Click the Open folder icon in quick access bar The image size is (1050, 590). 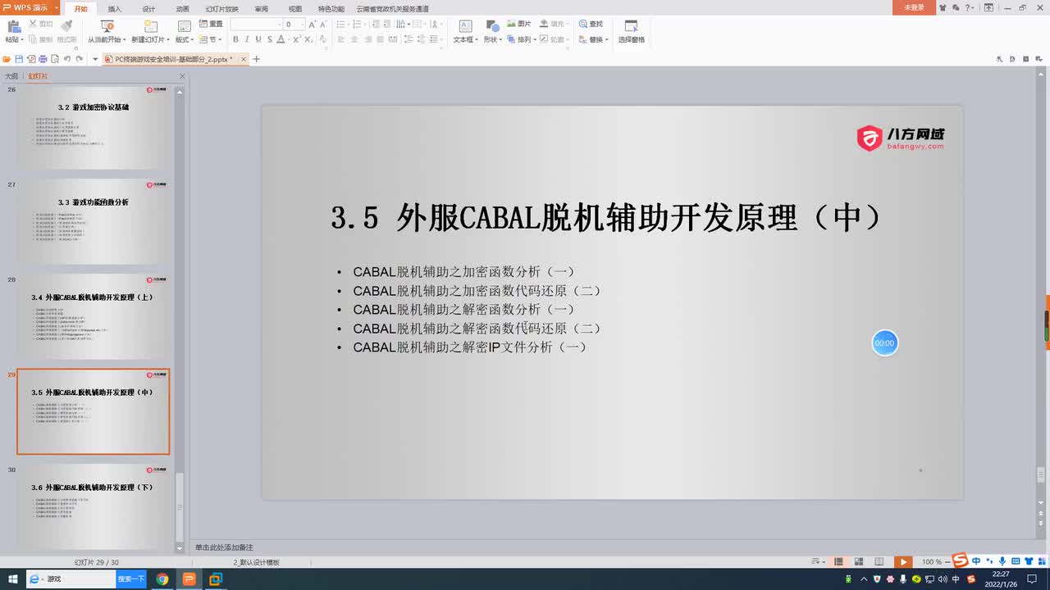[x=7, y=59]
